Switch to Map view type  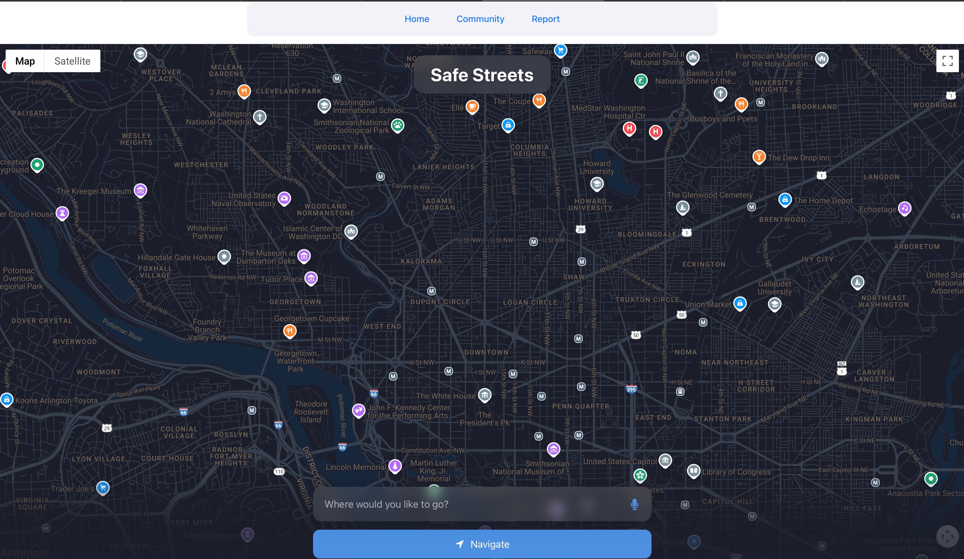pyautogui.click(x=25, y=61)
